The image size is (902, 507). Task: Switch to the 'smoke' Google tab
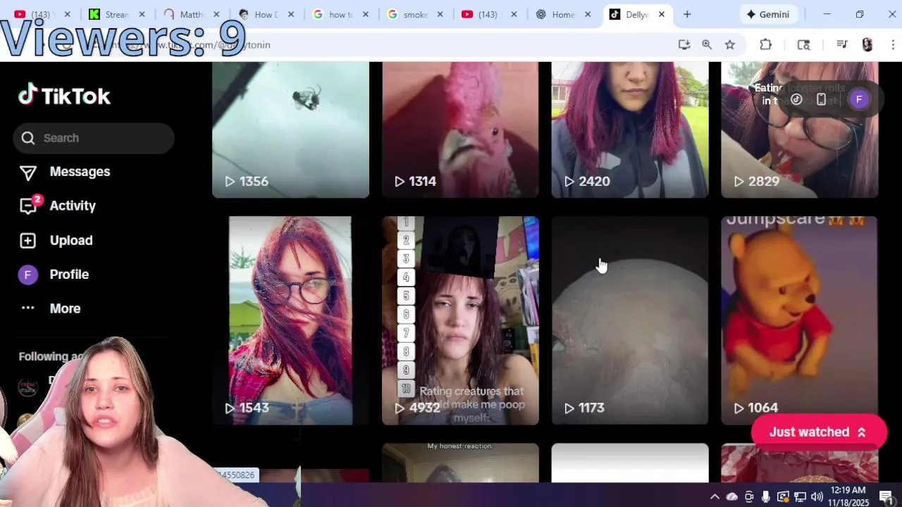coord(414,14)
